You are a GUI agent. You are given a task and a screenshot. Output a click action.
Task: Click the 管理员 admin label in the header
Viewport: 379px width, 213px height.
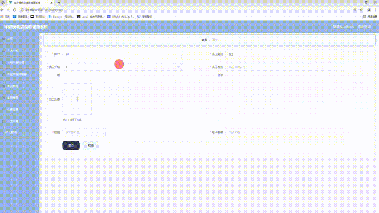343,27
